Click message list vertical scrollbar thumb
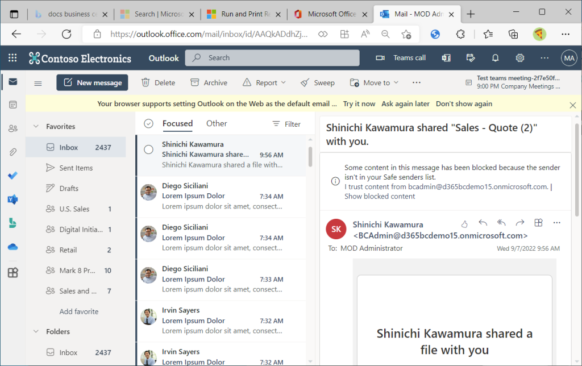The image size is (582, 366). coord(310,157)
